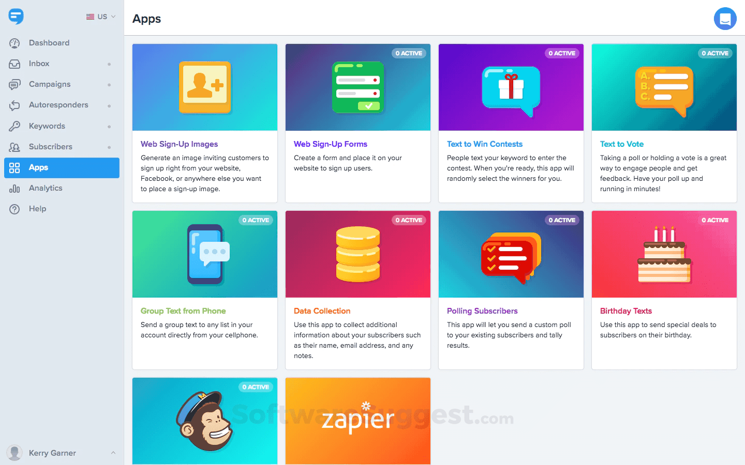The image size is (745, 465).
Task: Open the Inbox menu item
Action: click(x=39, y=64)
